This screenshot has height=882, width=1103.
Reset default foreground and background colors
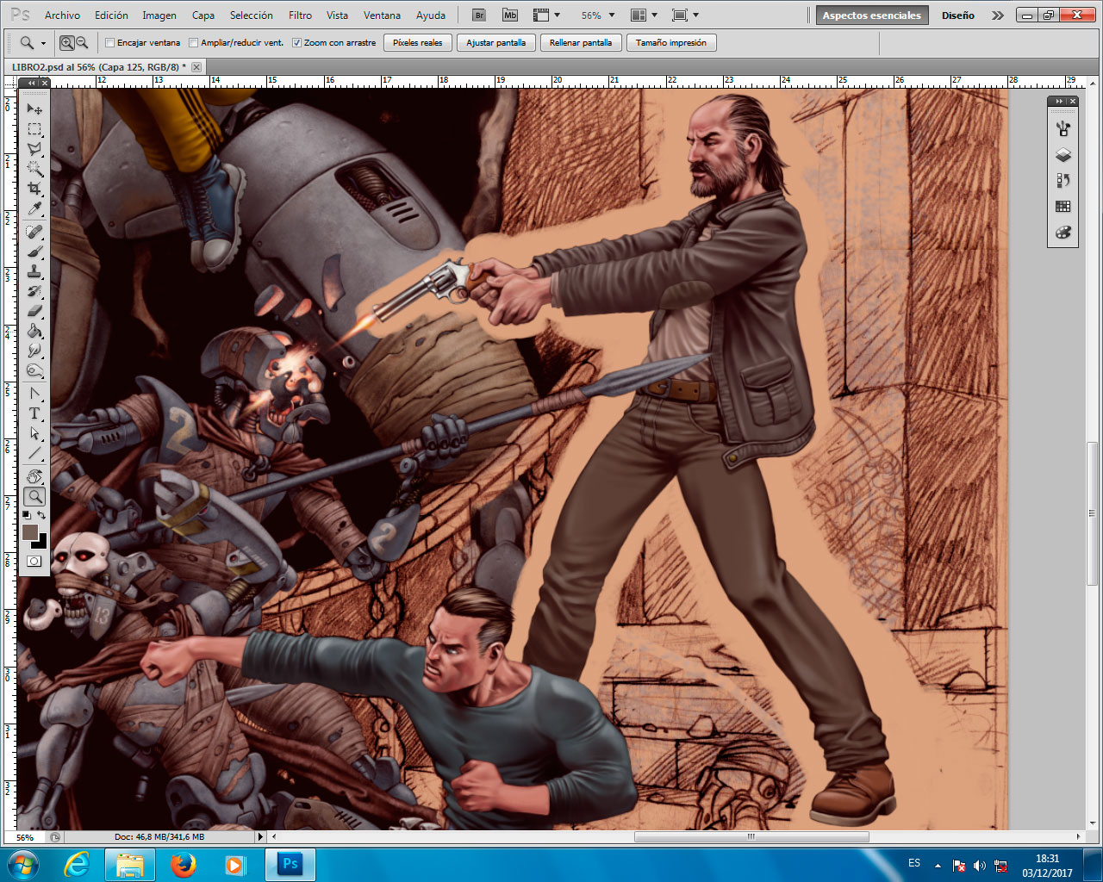[26, 515]
